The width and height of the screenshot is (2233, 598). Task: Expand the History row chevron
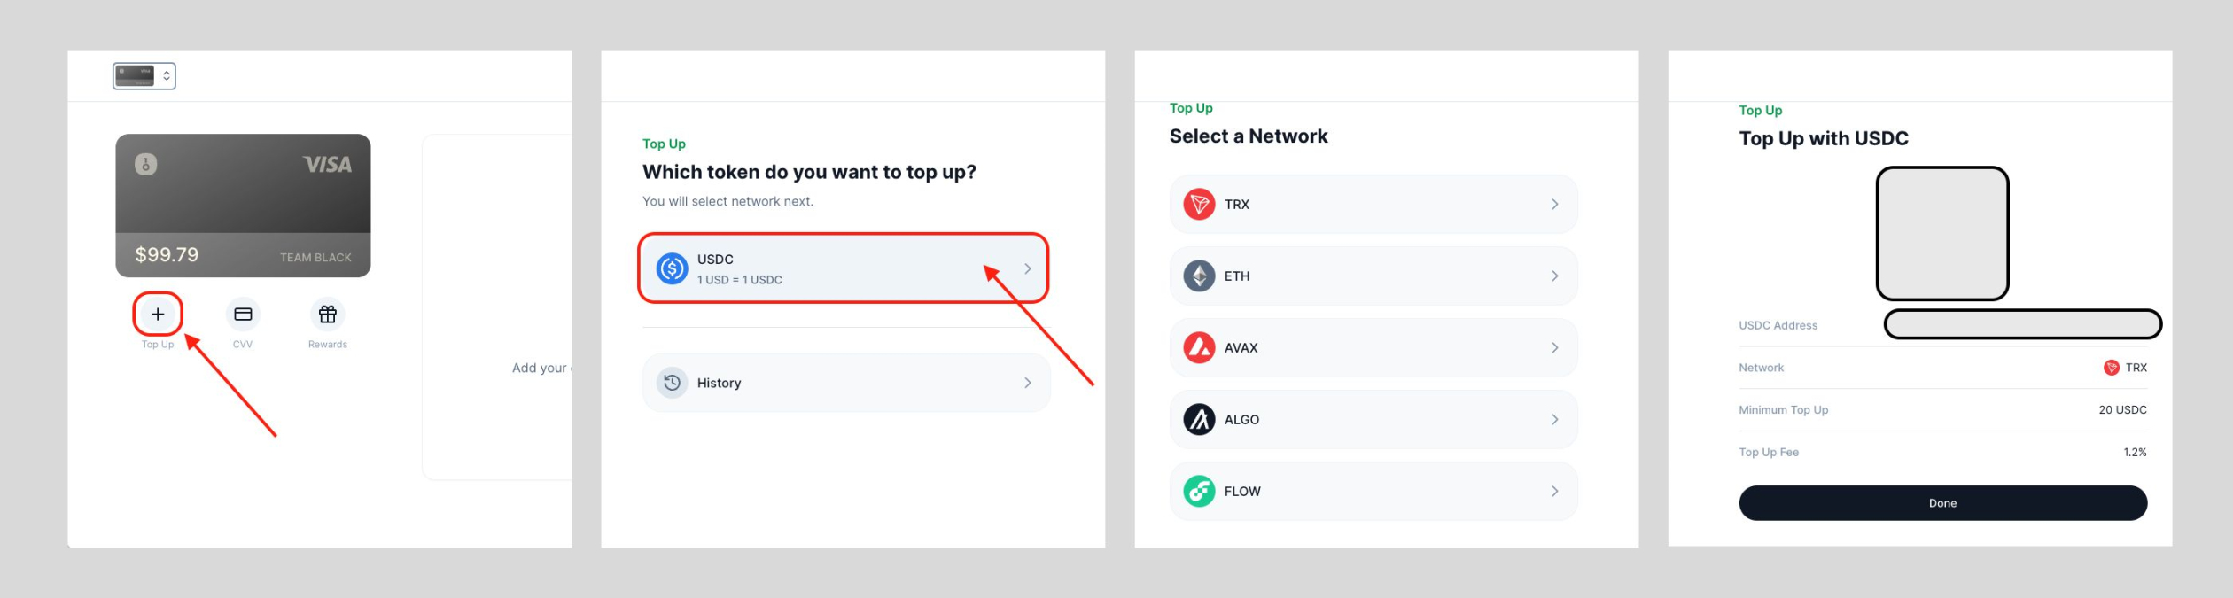1028,383
